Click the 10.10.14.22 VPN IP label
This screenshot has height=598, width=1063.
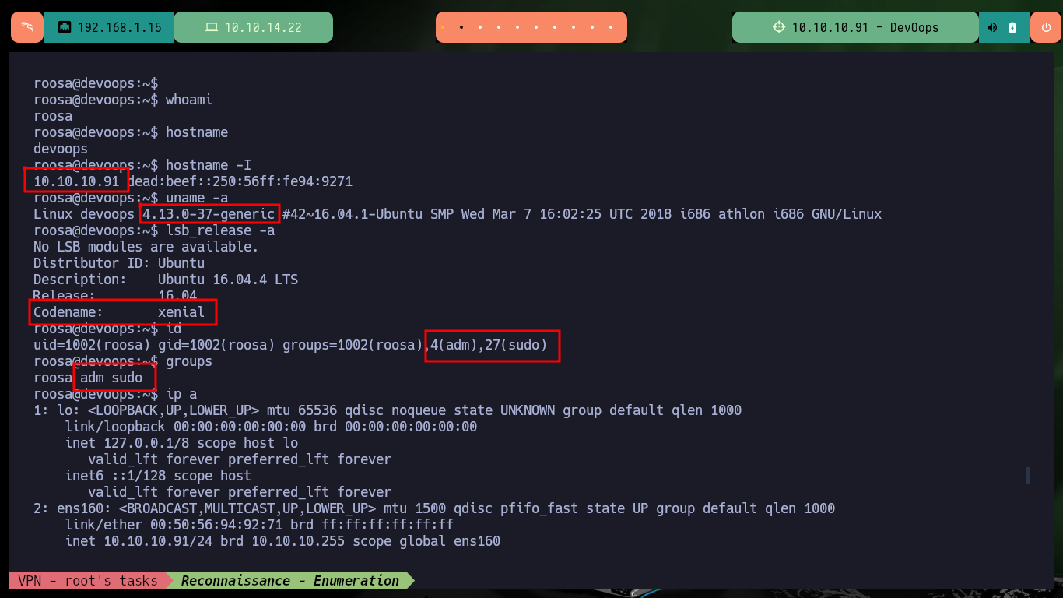coord(263,27)
